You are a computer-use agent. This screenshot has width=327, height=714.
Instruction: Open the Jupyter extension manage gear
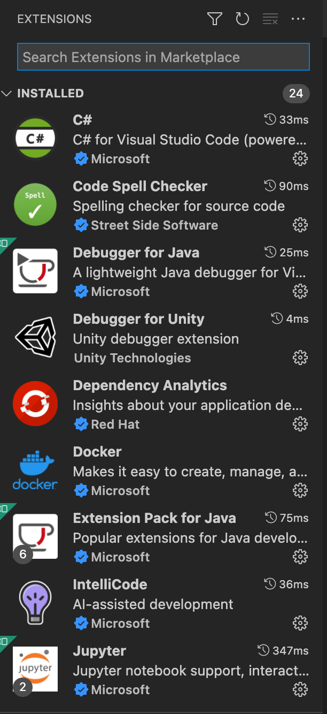pos(300,690)
